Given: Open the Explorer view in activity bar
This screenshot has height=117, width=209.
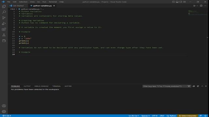Looking at the screenshot, I should coord(4,6).
